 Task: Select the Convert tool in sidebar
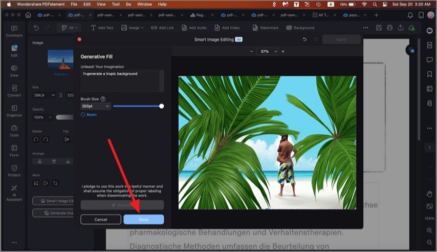tap(14, 91)
